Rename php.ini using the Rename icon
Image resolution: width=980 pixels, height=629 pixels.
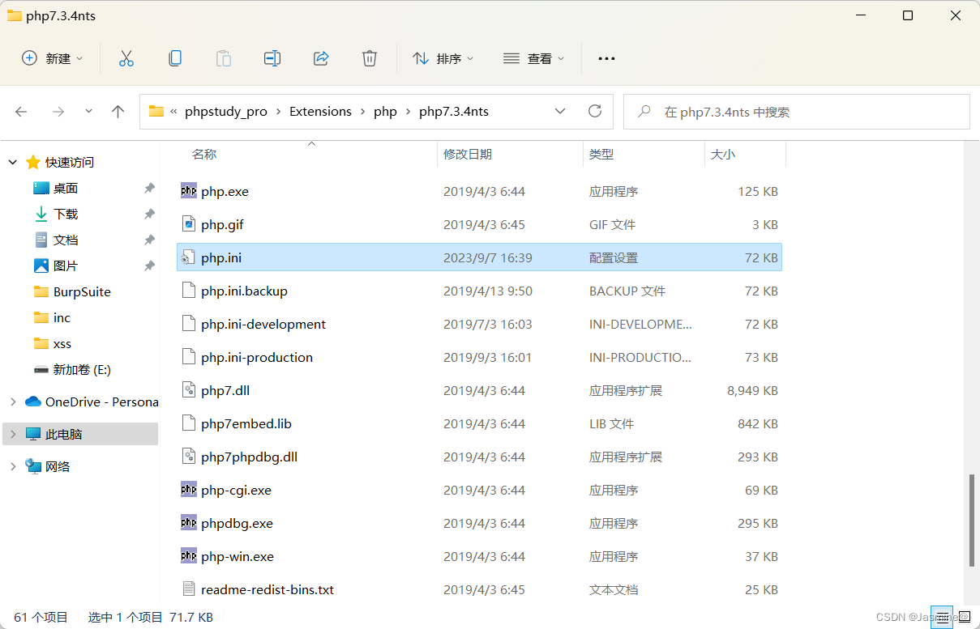[272, 57]
